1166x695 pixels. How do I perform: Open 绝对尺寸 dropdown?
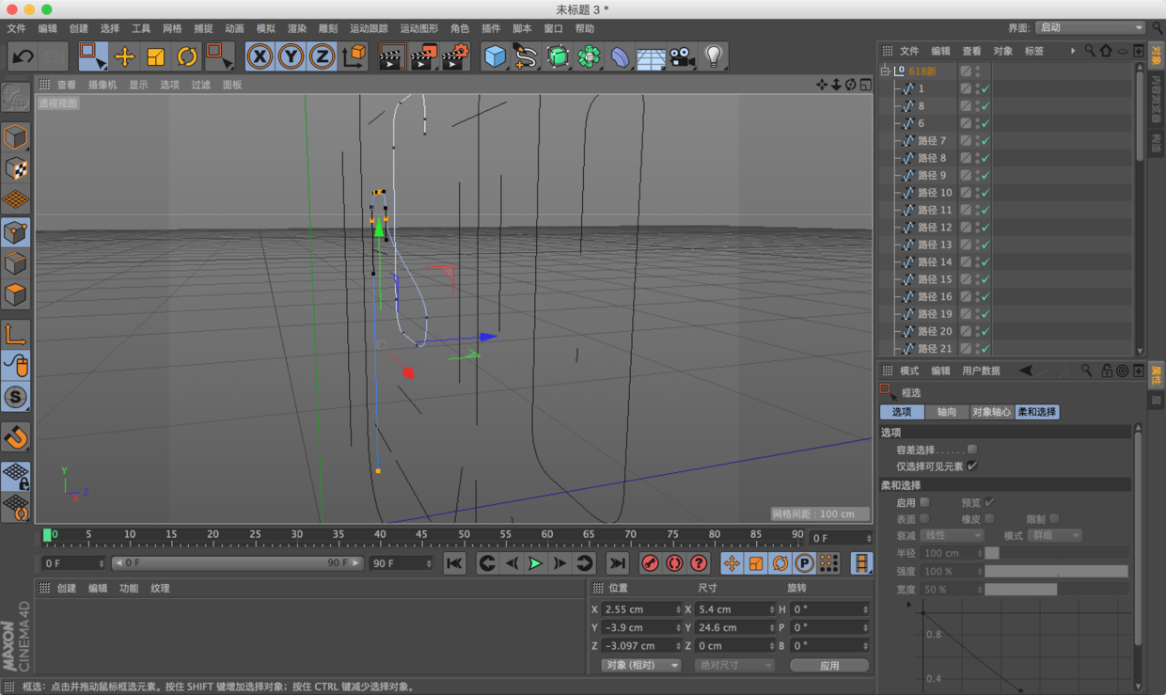[735, 665]
